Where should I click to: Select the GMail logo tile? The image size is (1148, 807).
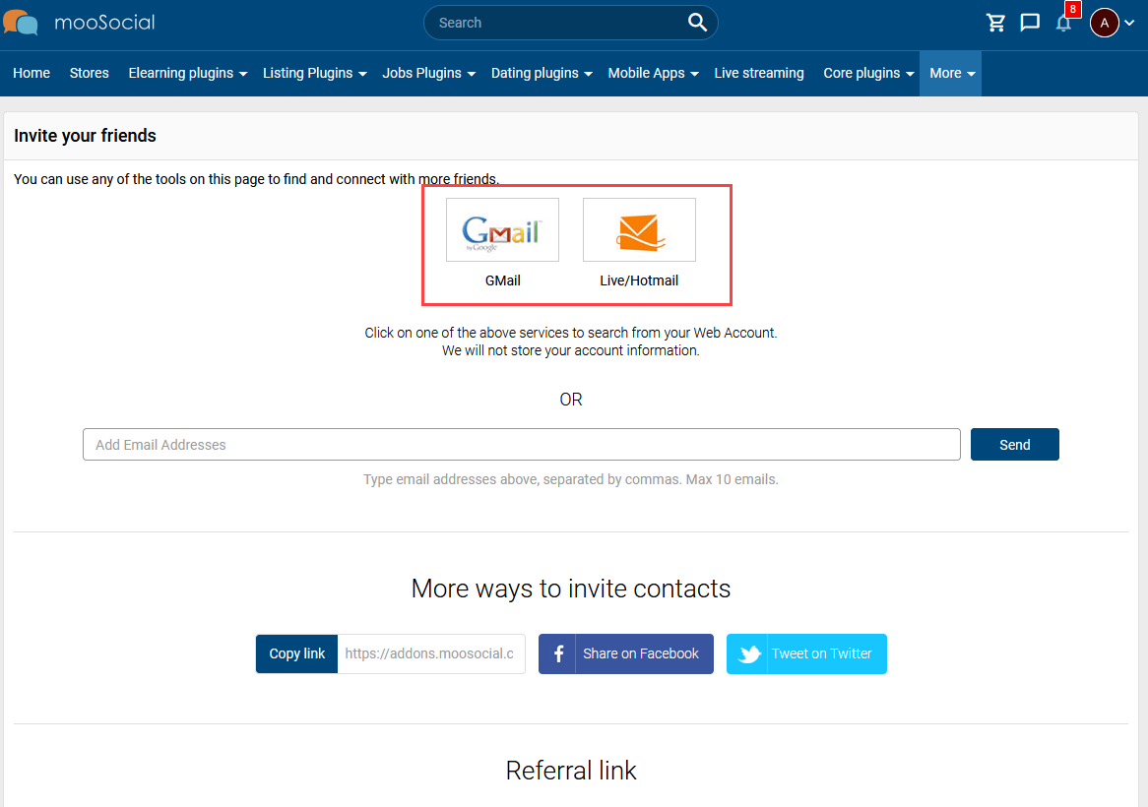(502, 229)
